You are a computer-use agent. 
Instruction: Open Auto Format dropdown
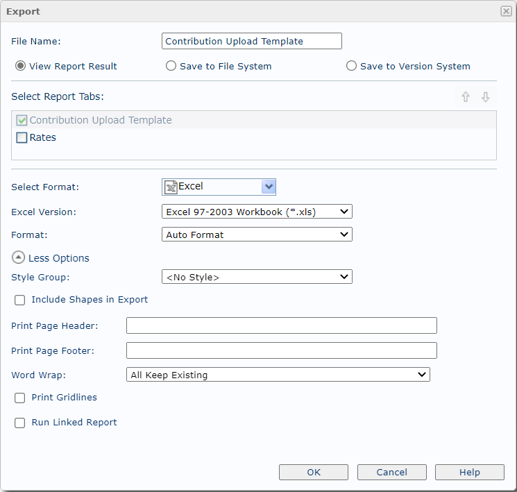click(x=257, y=235)
